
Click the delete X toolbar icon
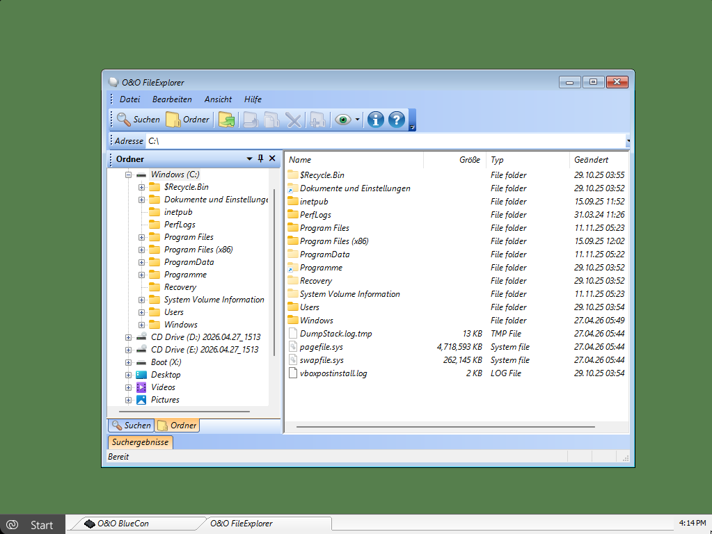pos(294,120)
